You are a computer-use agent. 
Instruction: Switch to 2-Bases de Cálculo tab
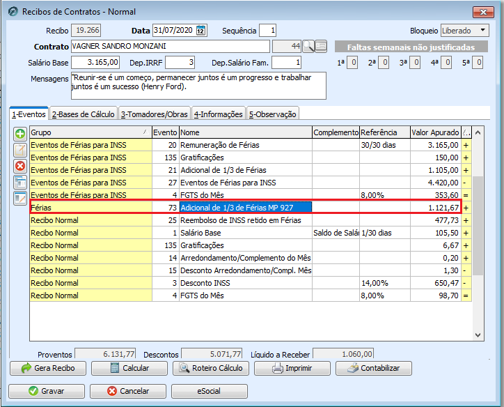point(84,114)
